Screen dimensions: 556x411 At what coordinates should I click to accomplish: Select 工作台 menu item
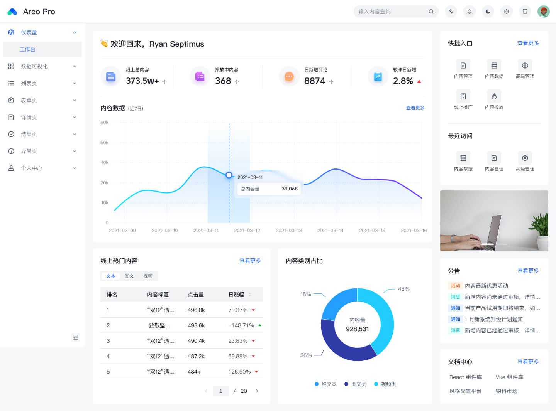coord(42,49)
